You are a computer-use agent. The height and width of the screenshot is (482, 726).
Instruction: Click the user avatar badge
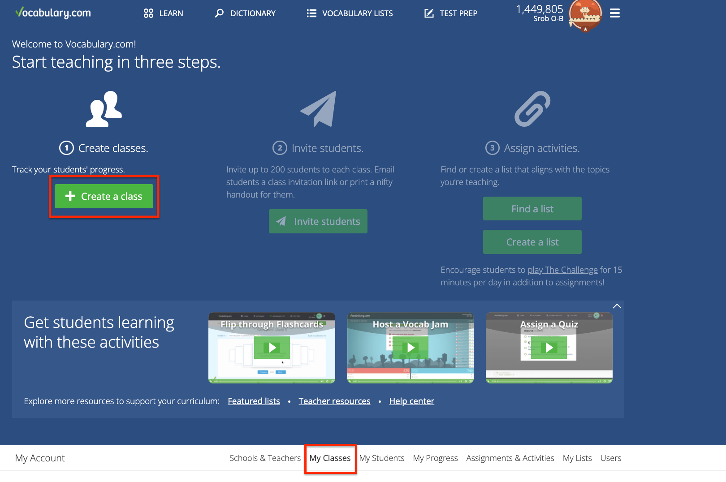(585, 16)
